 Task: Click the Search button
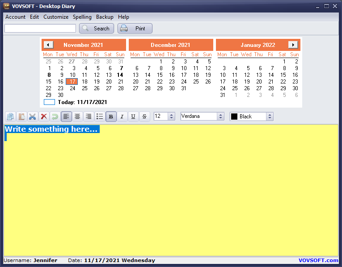(x=97, y=29)
